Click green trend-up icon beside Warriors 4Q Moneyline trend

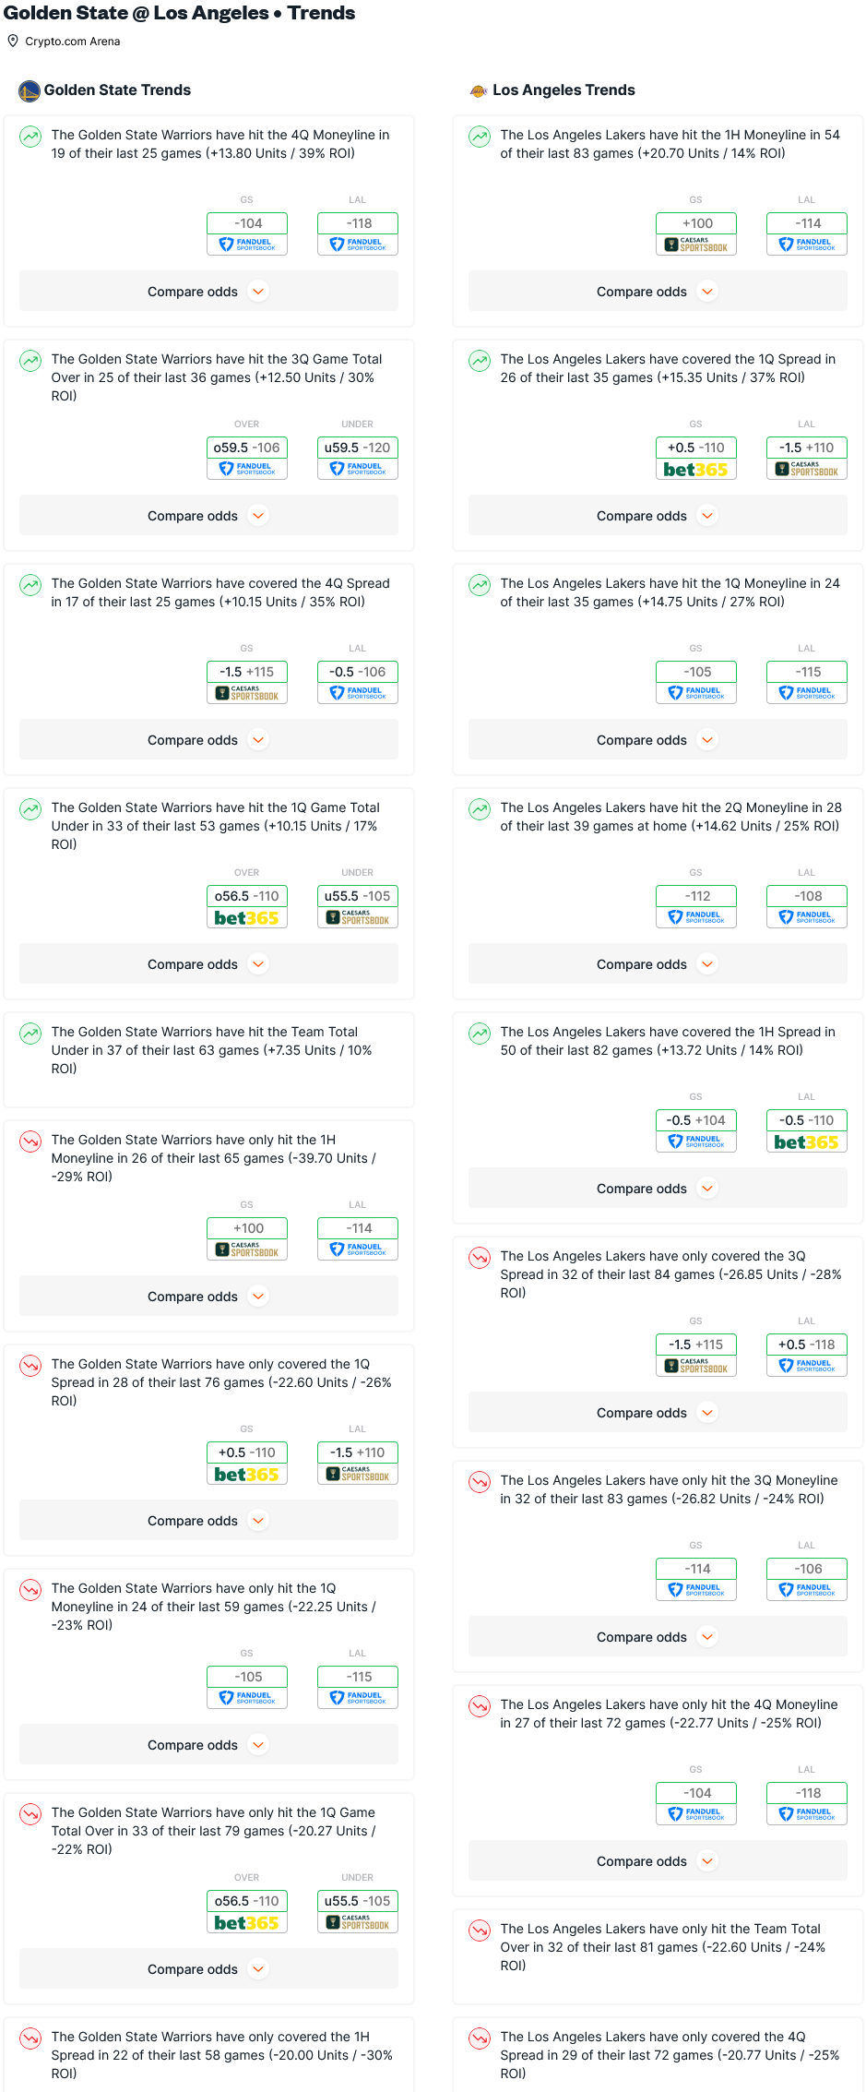click(30, 137)
